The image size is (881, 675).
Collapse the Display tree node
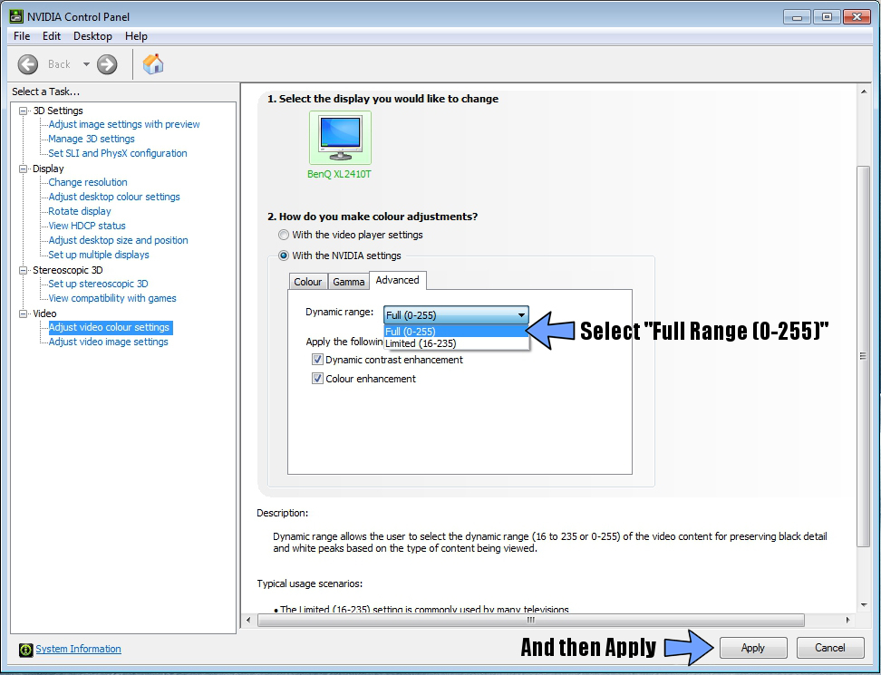pos(23,169)
